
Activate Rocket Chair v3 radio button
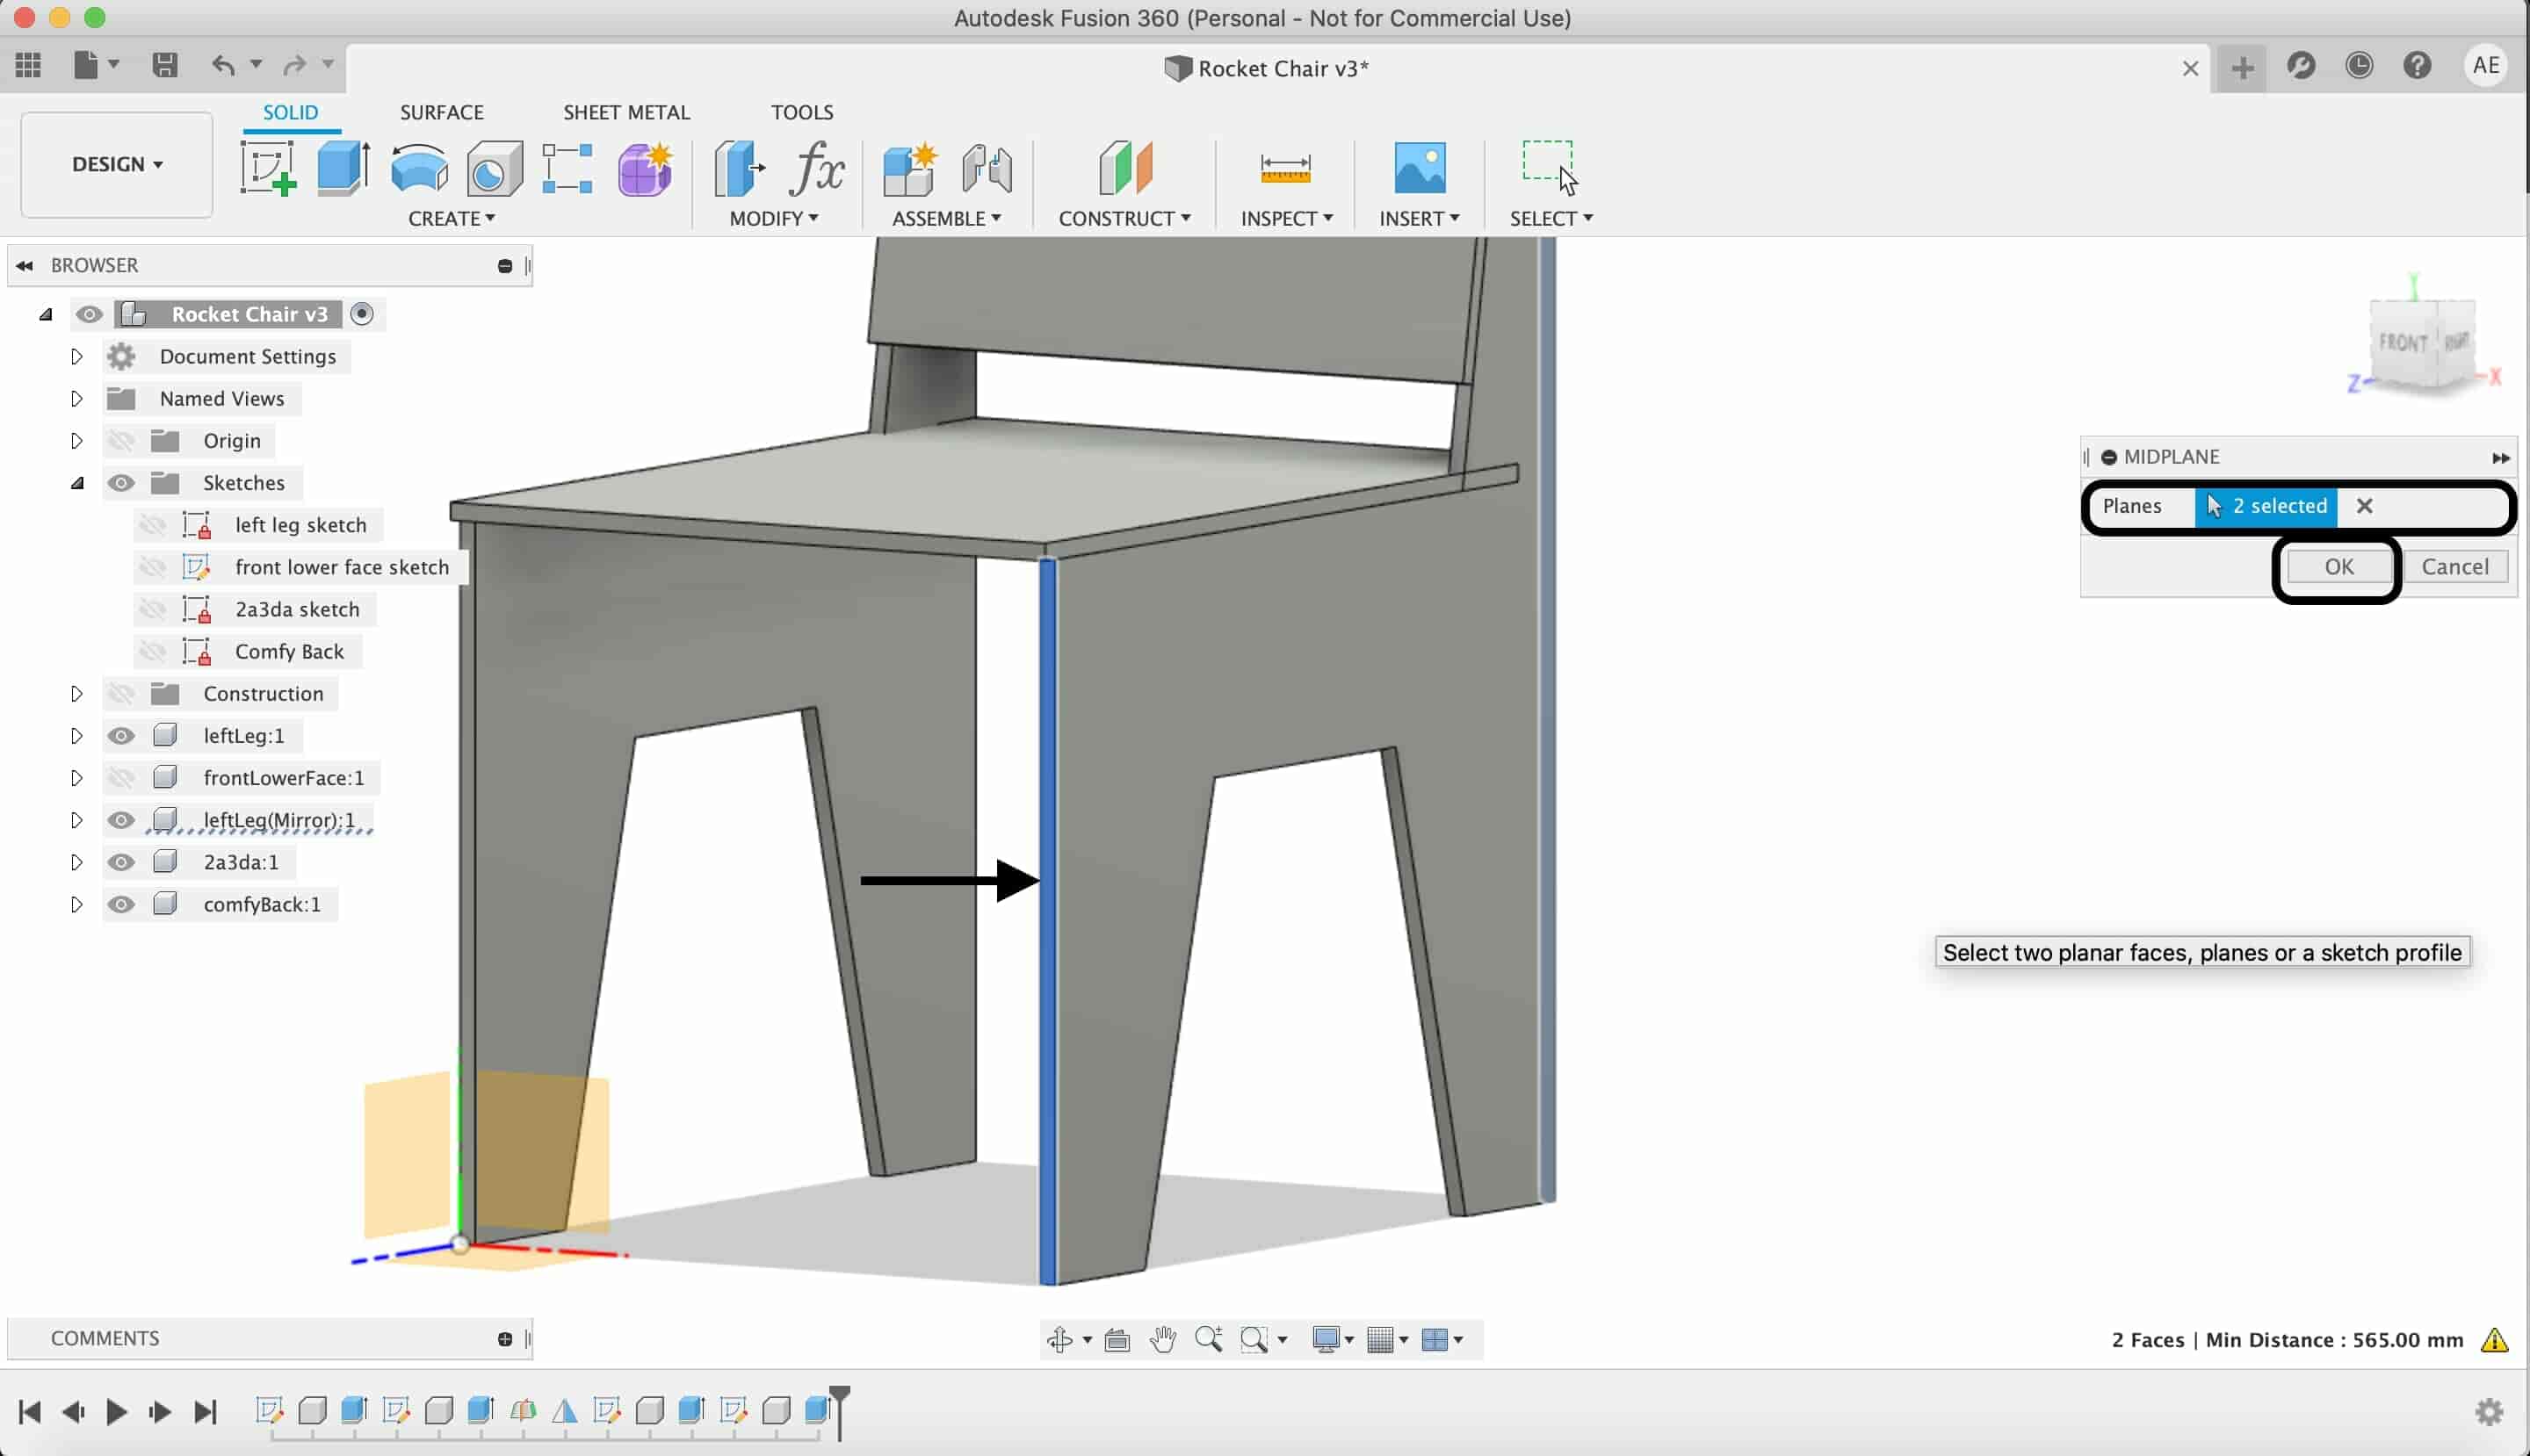362,314
